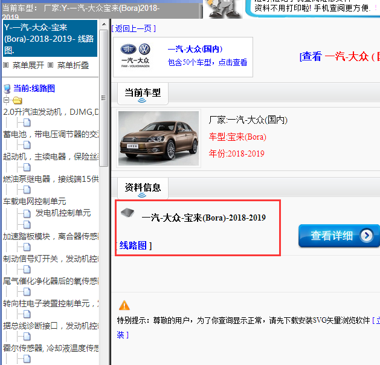Click the open folder icon in tree

pos(17,100)
